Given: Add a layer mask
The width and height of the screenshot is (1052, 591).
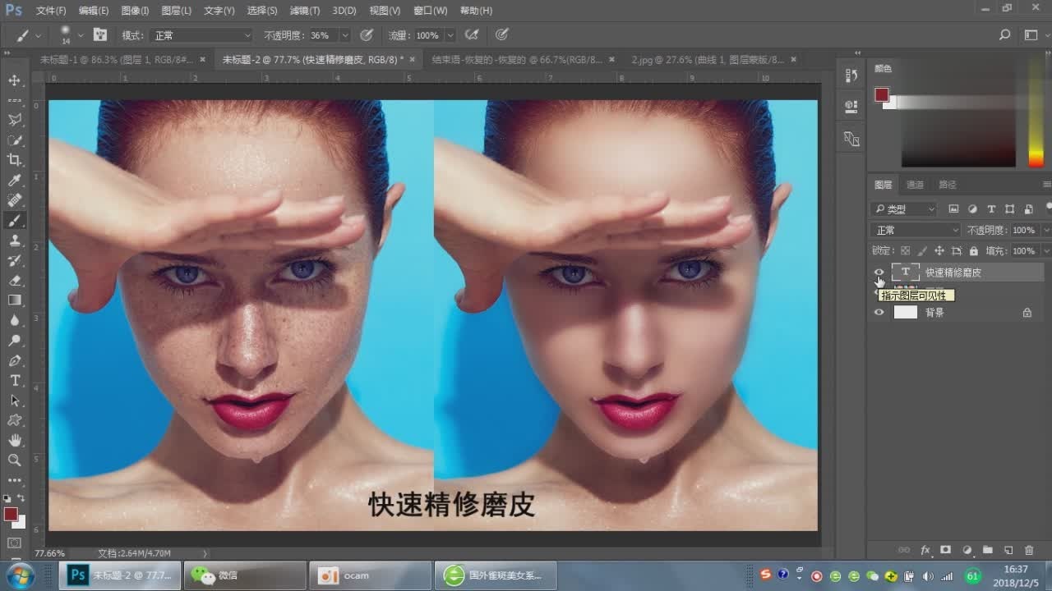Looking at the screenshot, I should click(x=945, y=550).
